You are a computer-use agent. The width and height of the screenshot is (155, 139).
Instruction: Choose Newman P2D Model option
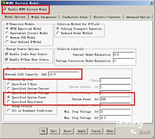click(7, 38)
